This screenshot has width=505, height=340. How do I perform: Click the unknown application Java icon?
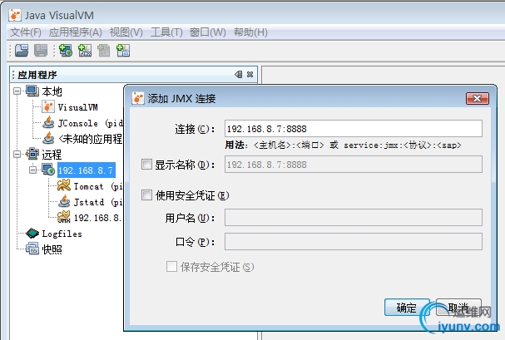pyautogui.click(x=48, y=138)
